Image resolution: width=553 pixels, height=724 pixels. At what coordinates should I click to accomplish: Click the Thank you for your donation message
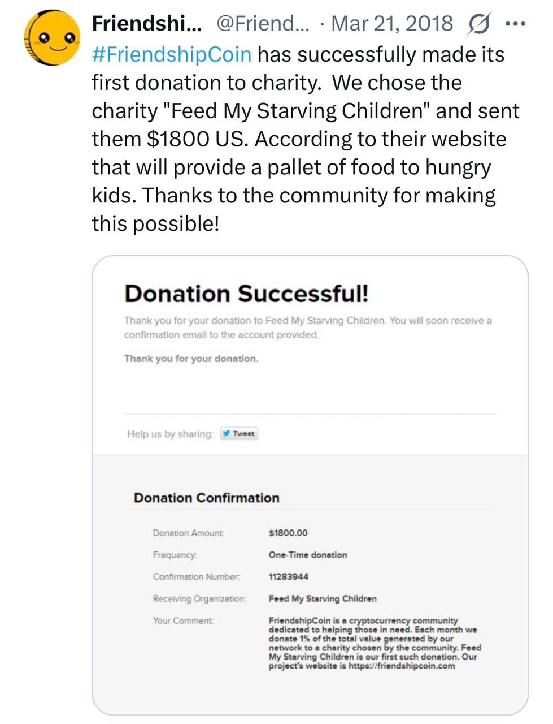191,358
